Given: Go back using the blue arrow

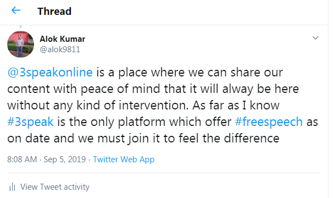Looking at the screenshot, I should tap(16, 10).
